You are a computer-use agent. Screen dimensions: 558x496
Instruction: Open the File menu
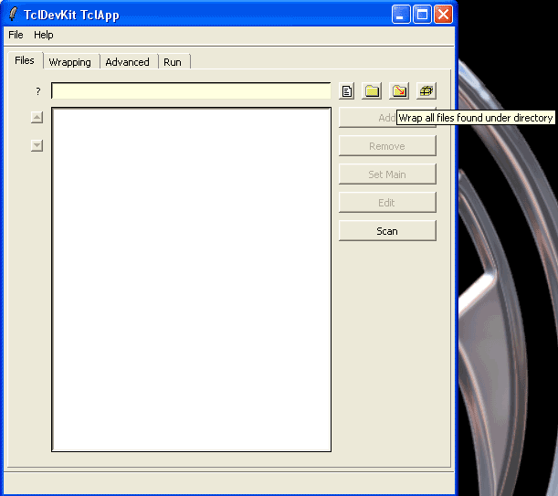(x=16, y=35)
